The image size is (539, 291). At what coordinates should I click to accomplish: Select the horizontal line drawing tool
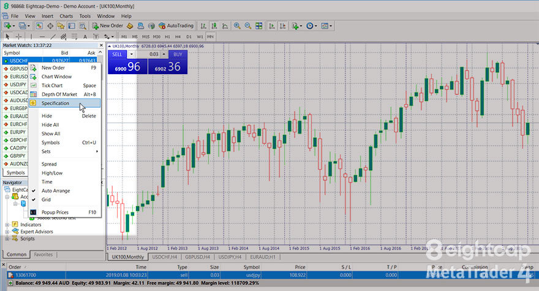[x=42, y=37]
